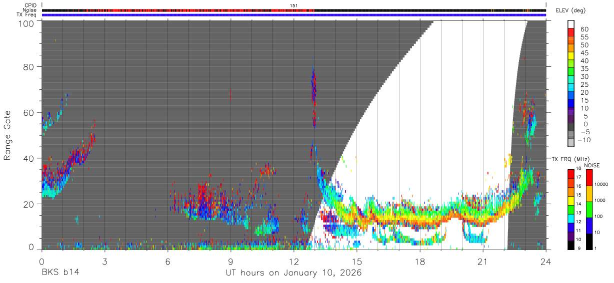The image size is (614, 283).
Task: Click the CPID value 151
Action: pyautogui.click(x=293, y=5)
